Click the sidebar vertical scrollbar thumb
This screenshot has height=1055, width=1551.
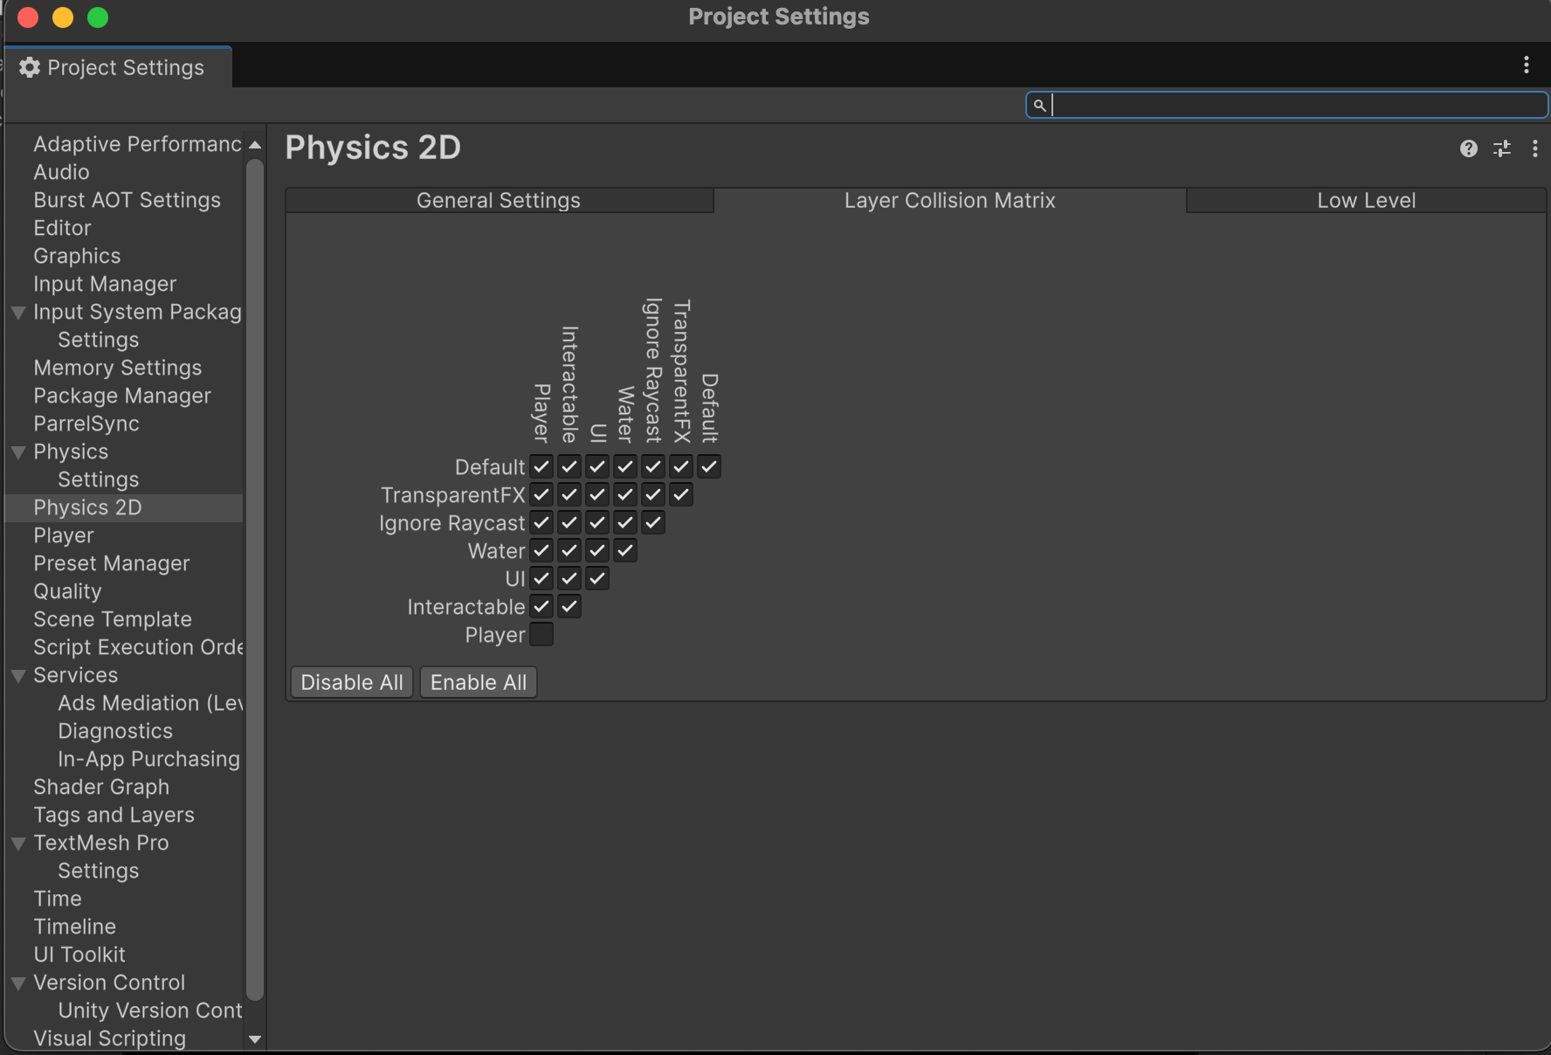255,578
